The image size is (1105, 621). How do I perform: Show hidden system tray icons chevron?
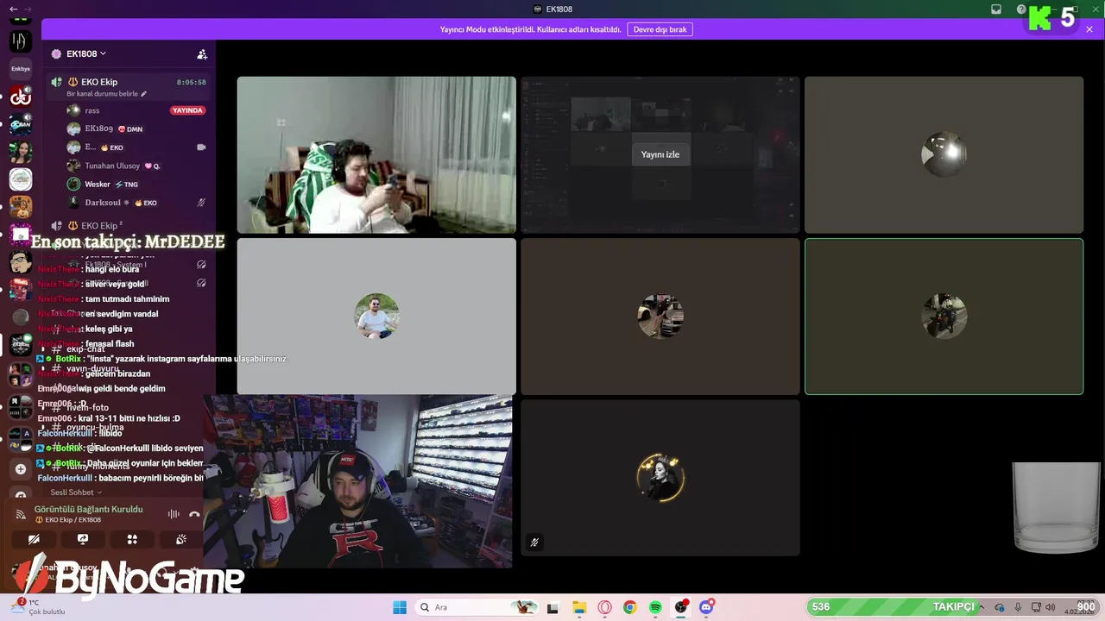(x=982, y=607)
